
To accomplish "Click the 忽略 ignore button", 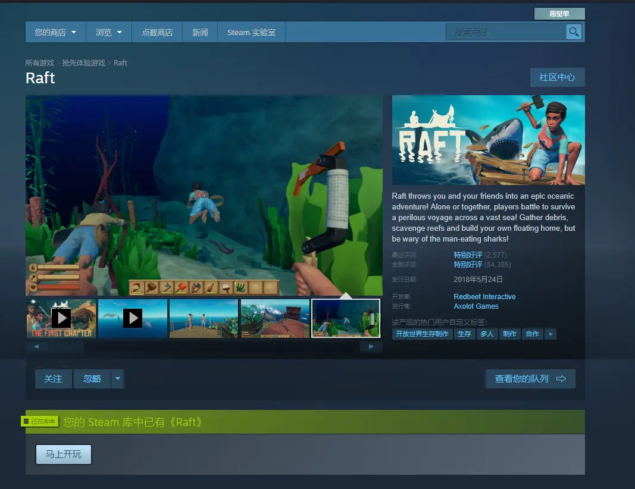I will pos(92,379).
